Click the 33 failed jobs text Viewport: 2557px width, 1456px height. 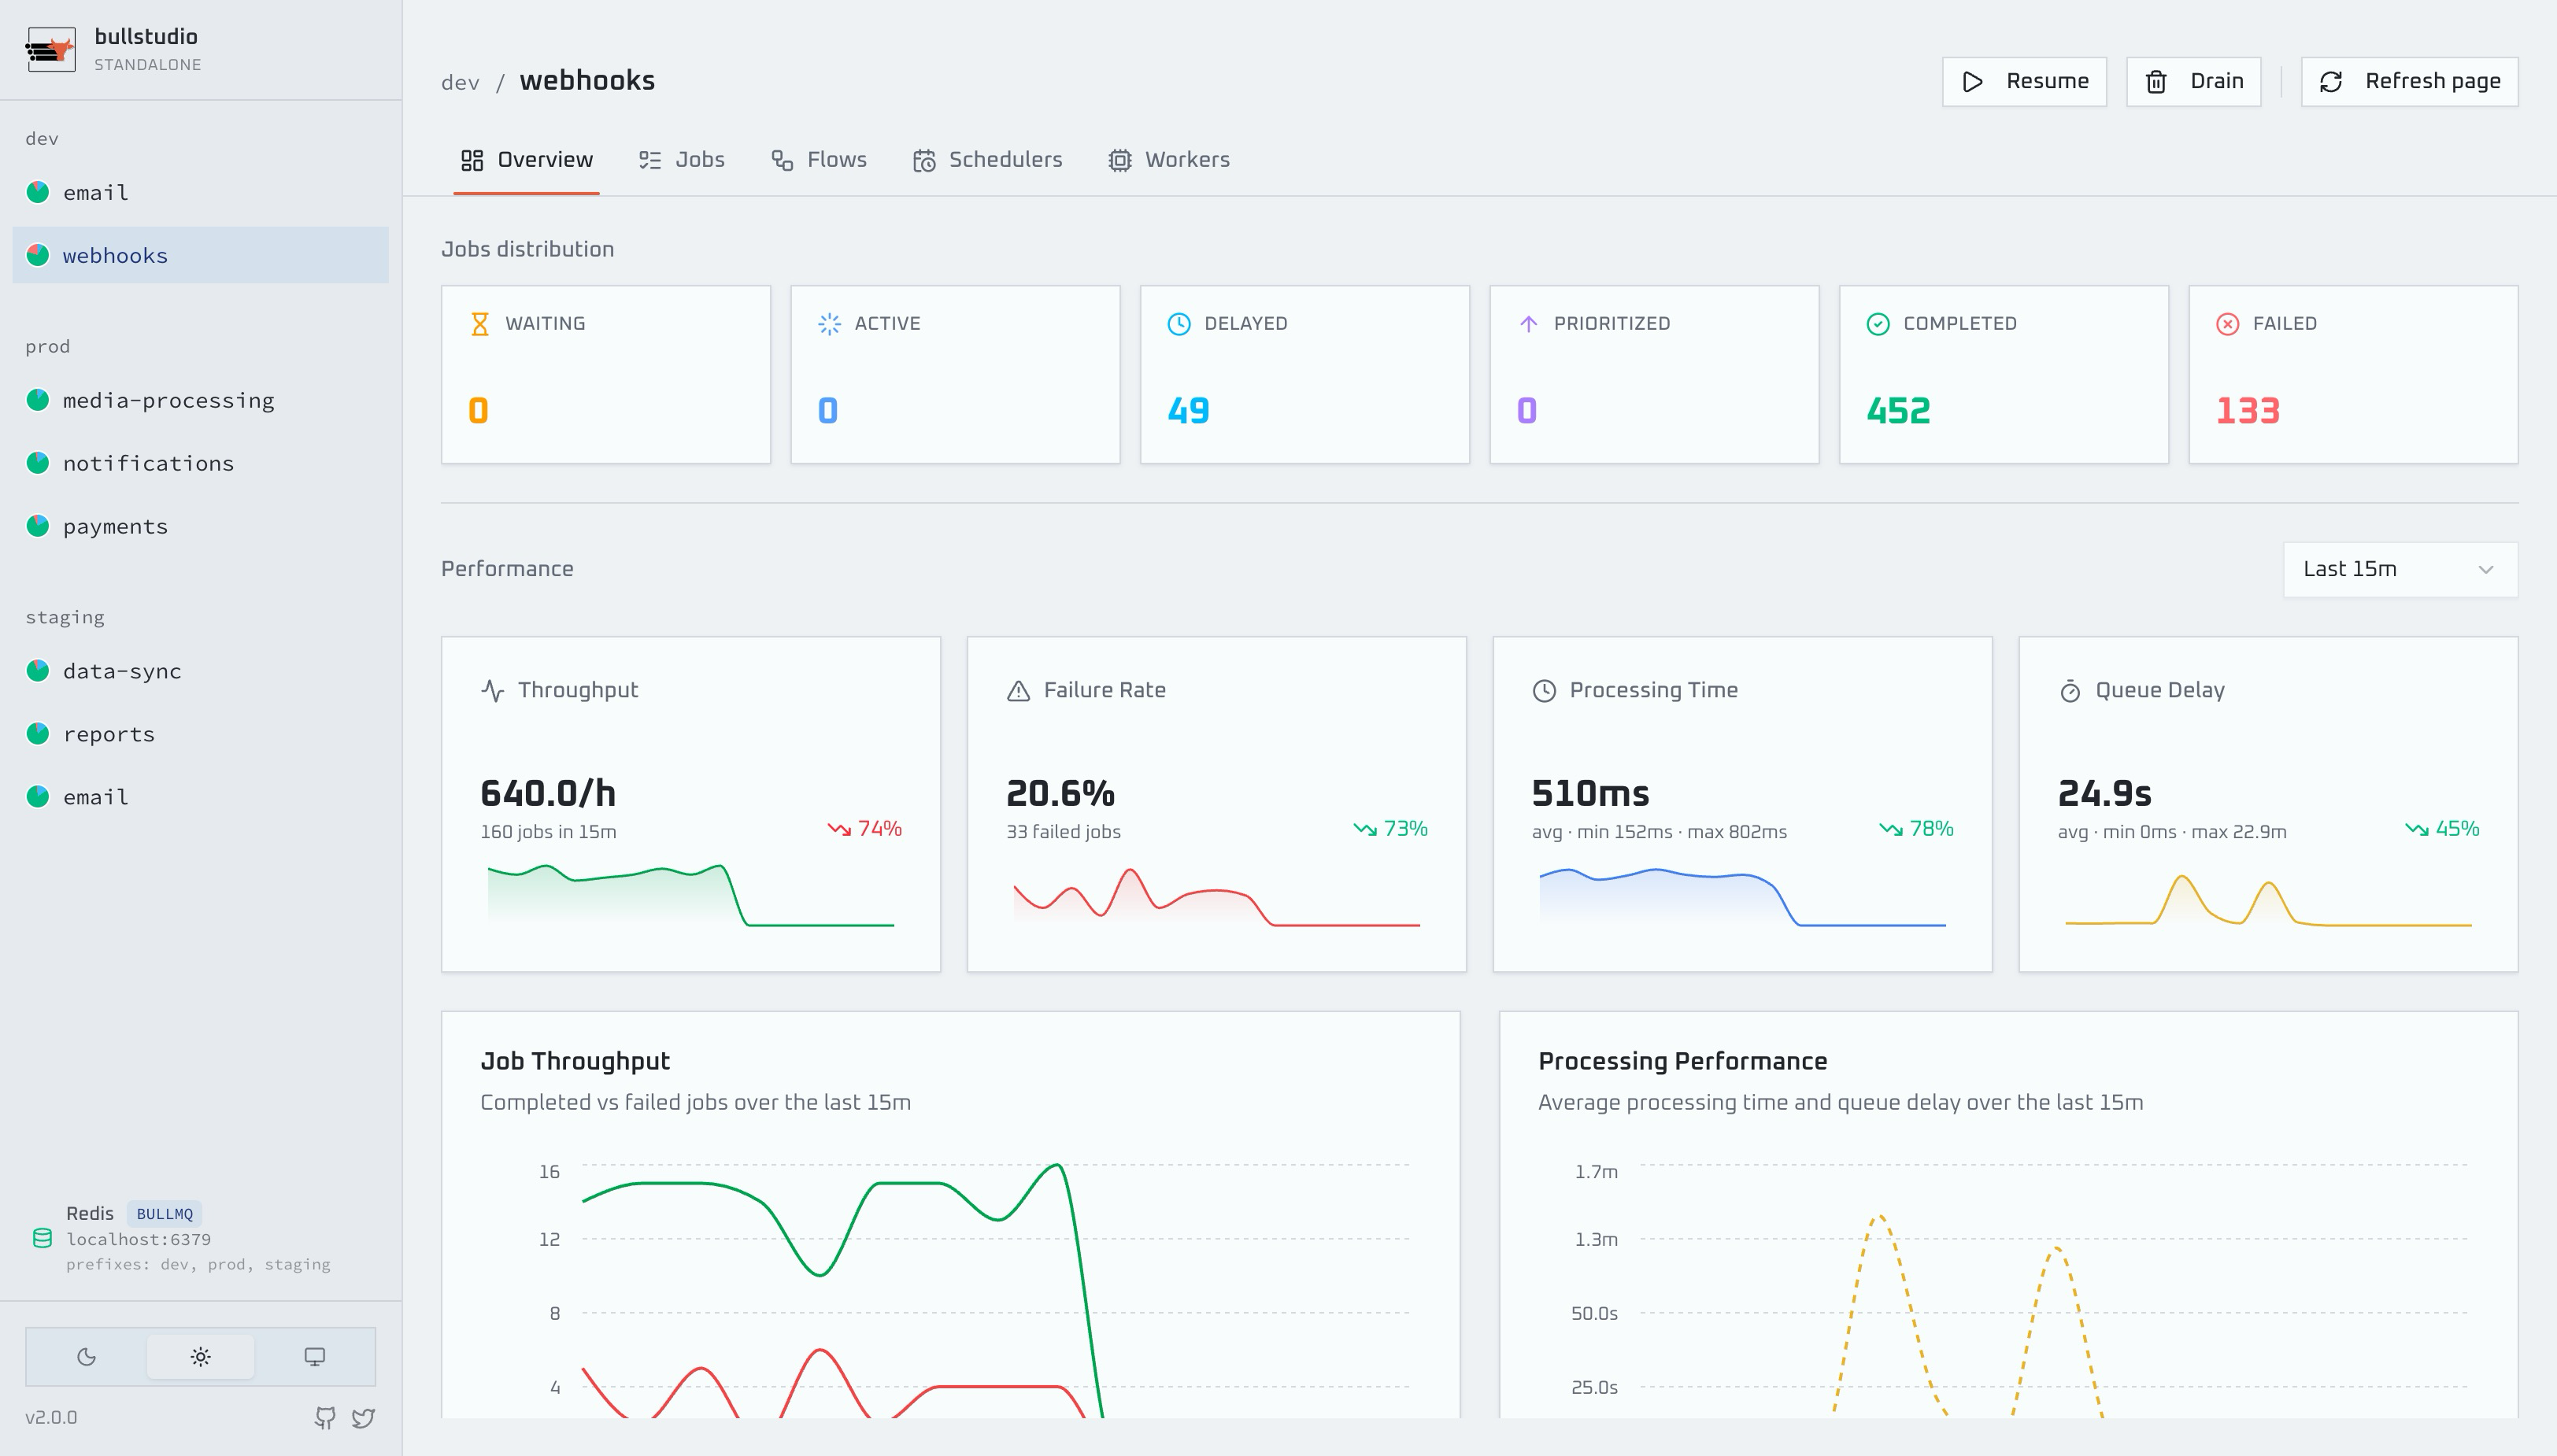point(1063,832)
